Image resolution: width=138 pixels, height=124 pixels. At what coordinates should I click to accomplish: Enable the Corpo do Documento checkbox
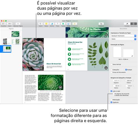click(x=112, y=72)
